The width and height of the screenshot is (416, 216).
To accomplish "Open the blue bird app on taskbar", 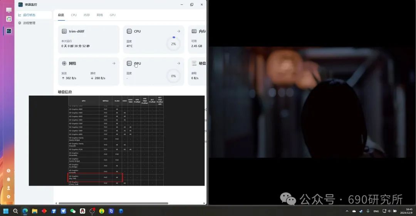I will coord(63,211).
